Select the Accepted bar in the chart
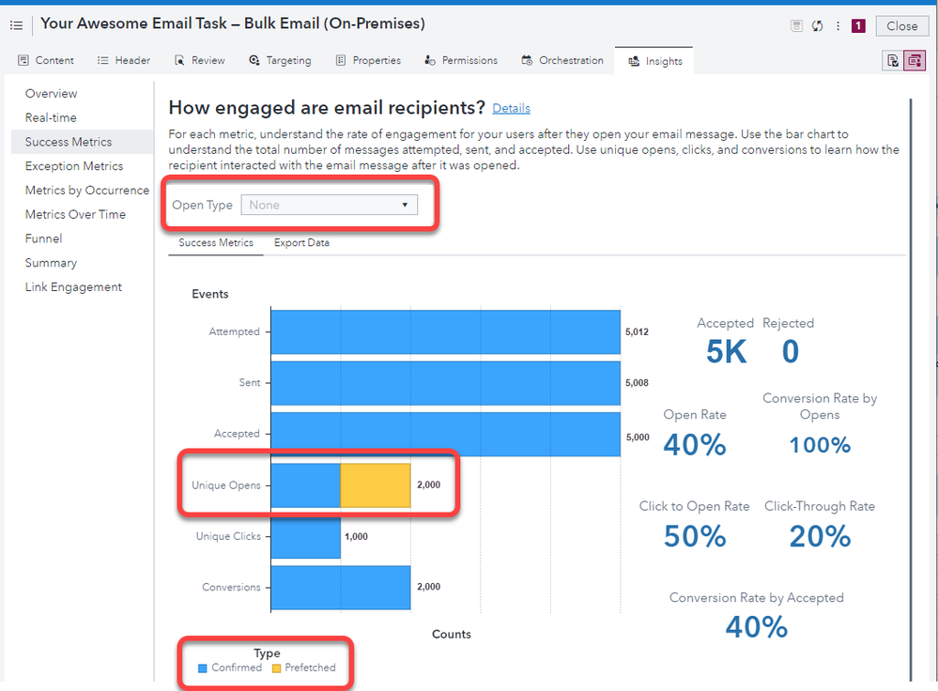This screenshot has width=938, height=691. click(446, 434)
